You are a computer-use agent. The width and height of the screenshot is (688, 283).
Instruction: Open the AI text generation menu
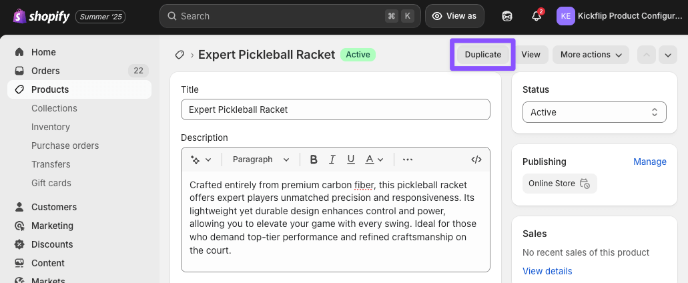click(x=201, y=160)
